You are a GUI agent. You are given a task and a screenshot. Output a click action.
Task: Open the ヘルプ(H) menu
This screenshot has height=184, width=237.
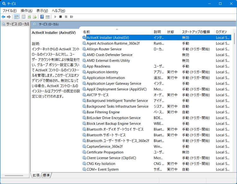pos(58,11)
